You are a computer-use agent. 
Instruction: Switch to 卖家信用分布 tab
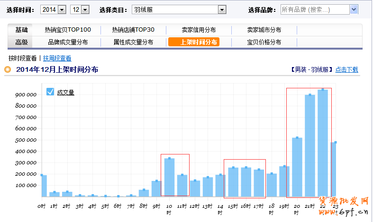click(x=199, y=30)
